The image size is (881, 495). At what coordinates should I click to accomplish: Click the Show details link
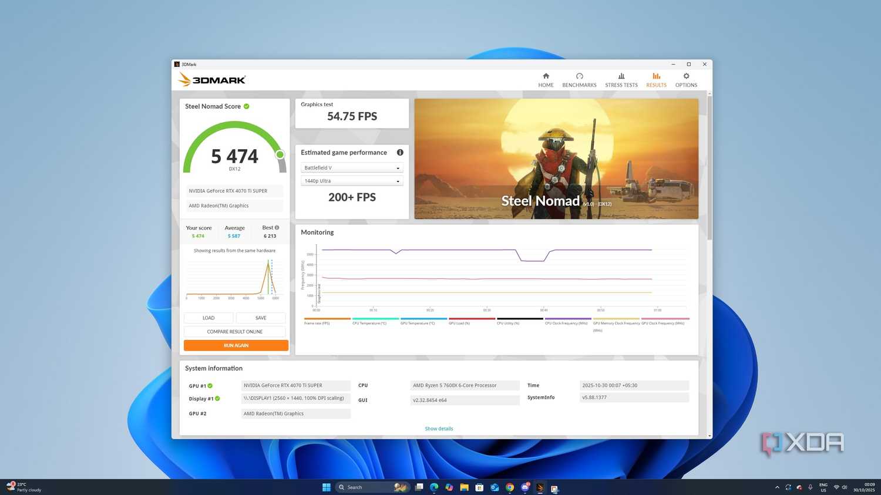pyautogui.click(x=439, y=429)
